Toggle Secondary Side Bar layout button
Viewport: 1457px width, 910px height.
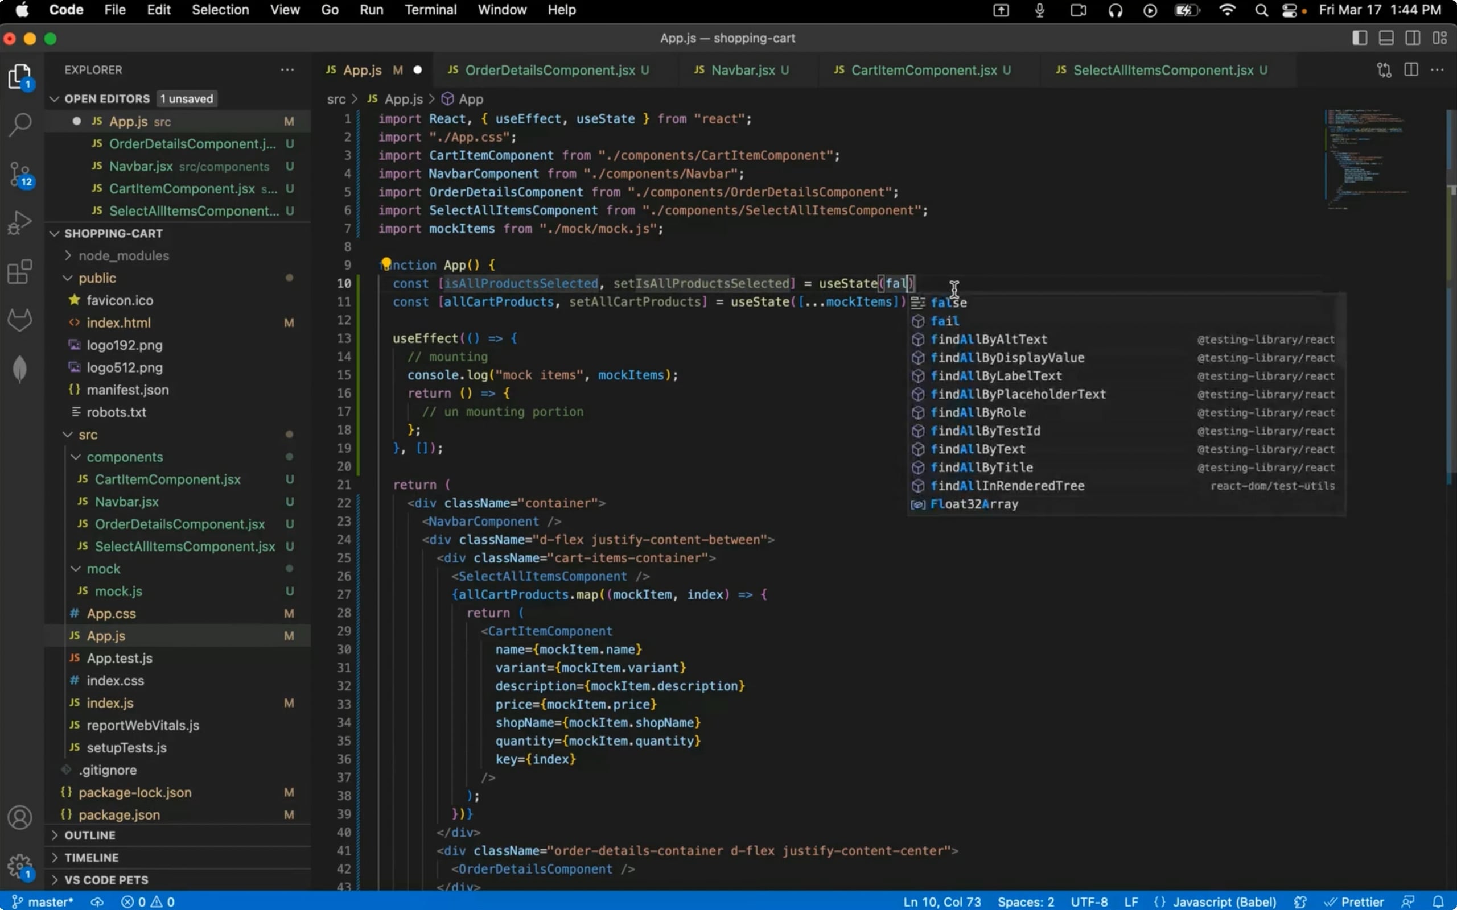pos(1413,38)
